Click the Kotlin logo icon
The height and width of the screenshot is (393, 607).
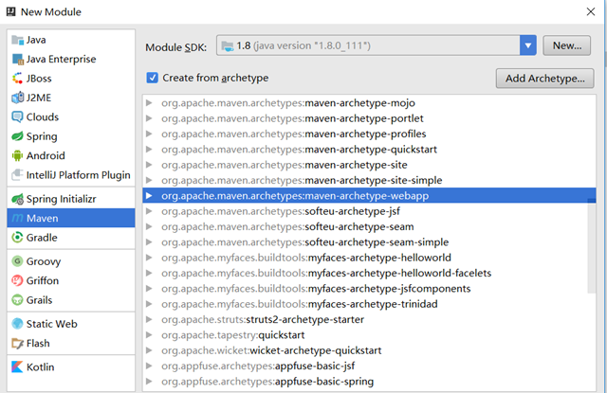[17, 367]
